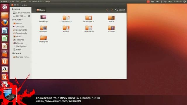Image resolution: width=187 pixels, height=105 pixels.
Task: Open the mail indicator in top panel
Action: coord(153,1)
